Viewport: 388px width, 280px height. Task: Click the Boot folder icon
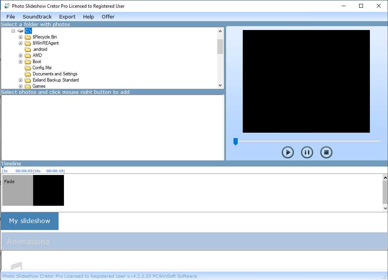(x=28, y=62)
